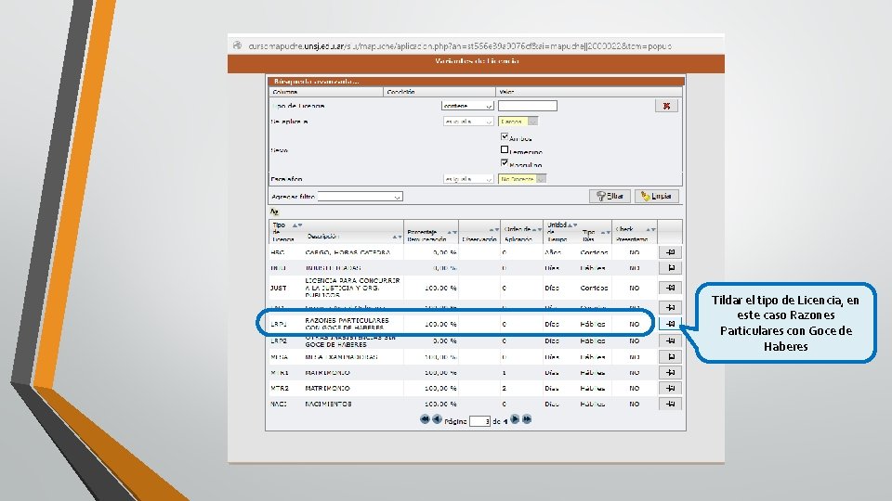
Task: Select button of row above Razones Particulares
Action: 670,307
